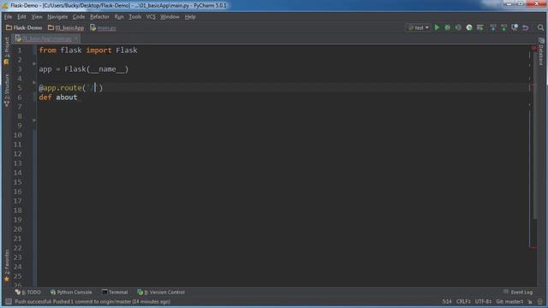
Task: Open the VCS menu
Action: pos(151,17)
